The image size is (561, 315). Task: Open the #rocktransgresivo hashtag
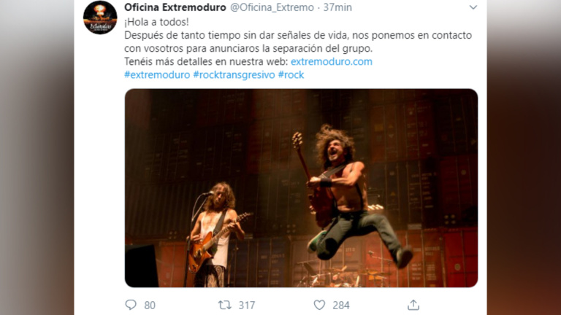(234, 74)
